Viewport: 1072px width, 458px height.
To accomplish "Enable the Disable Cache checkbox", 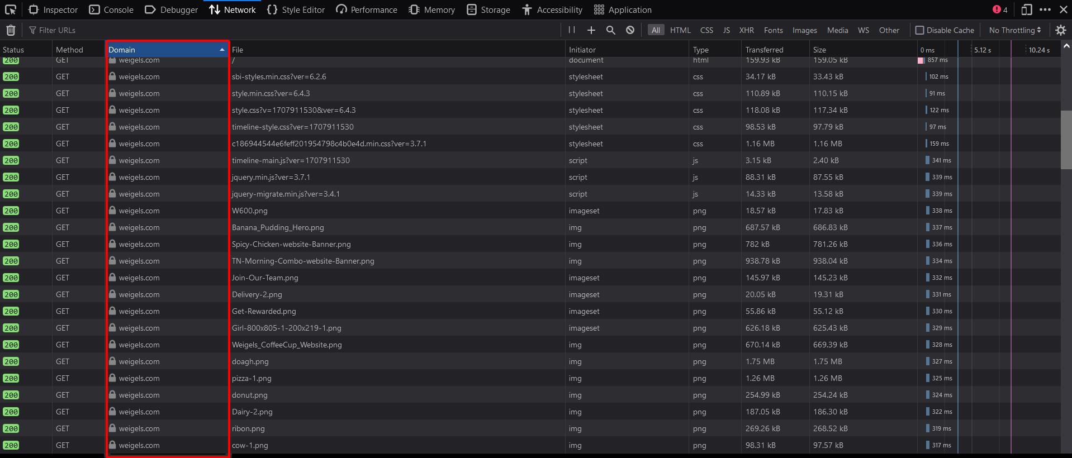I will point(919,30).
